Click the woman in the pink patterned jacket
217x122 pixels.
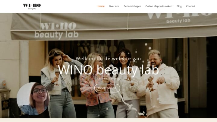click(x=97, y=86)
